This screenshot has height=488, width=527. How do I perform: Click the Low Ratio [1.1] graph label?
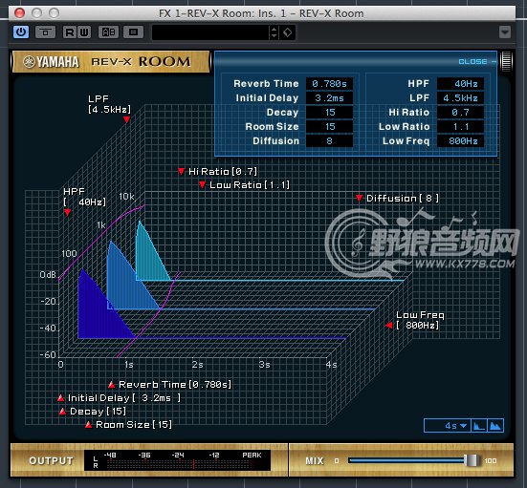[250, 185]
